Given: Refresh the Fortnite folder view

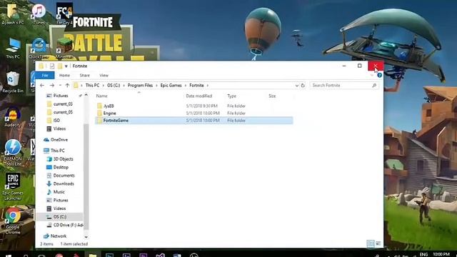Looking at the screenshot, I should click(x=303, y=86).
